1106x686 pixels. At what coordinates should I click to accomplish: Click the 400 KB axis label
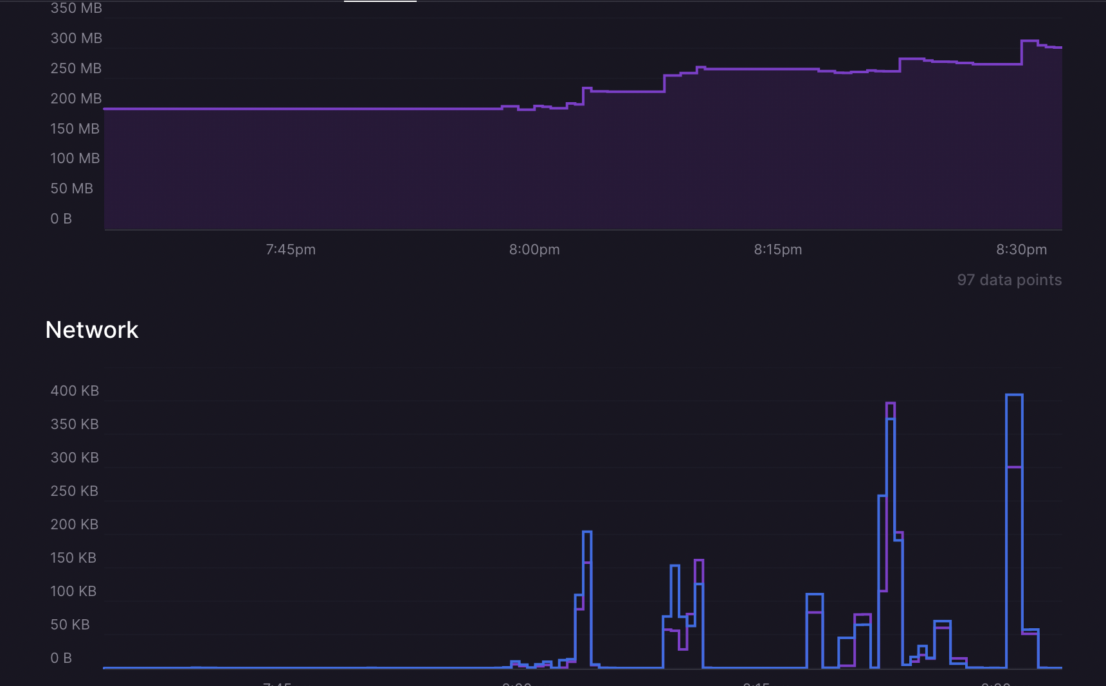click(75, 391)
